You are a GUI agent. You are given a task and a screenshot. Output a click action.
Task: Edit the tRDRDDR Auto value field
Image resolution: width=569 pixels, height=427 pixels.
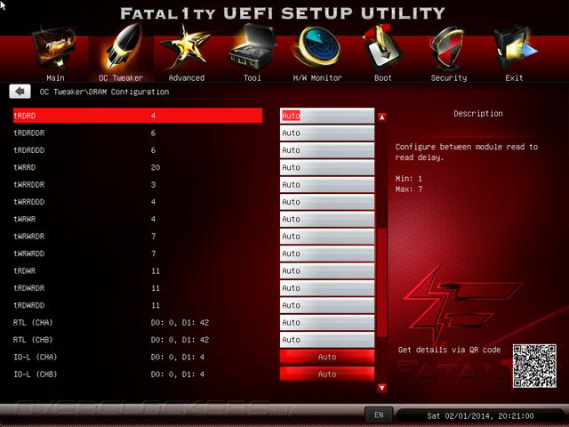[x=327, y=133]
